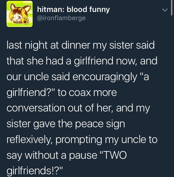174x177 pixels.
Task: Click the @ironflamberge handle
Action: [61, 18]
